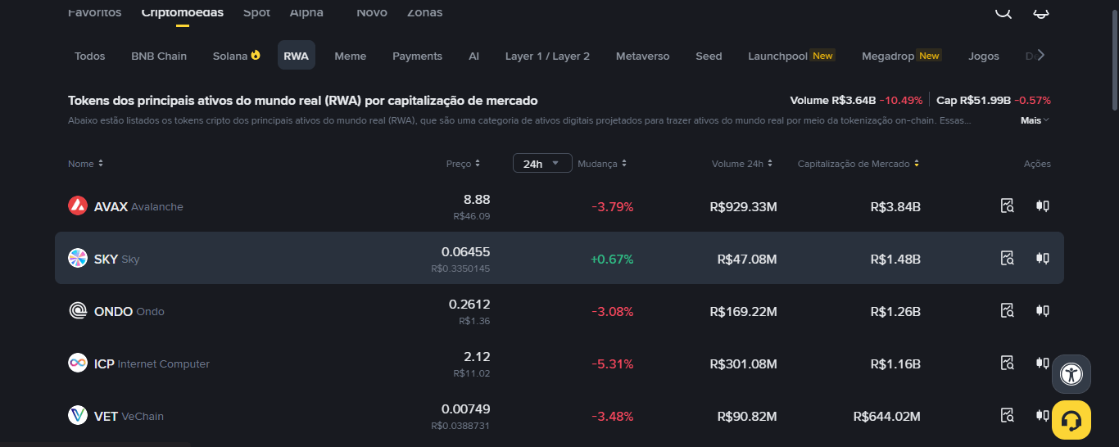Click AVAX price 8.88
This screenshot has width=1119, height=447.
[x=477, y=199]
